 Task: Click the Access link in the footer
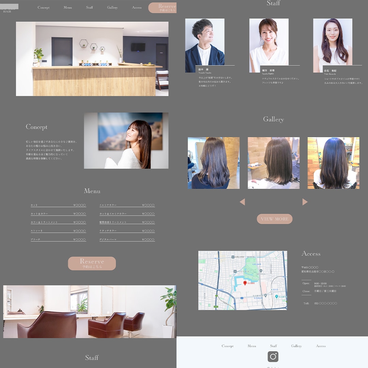[x=321, y=346]
